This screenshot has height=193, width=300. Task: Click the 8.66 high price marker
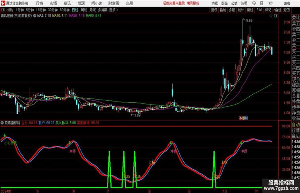pos(249,21)
